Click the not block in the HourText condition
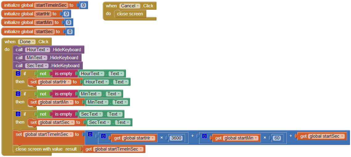Screen dimensions: 351x157 (43, 74)
